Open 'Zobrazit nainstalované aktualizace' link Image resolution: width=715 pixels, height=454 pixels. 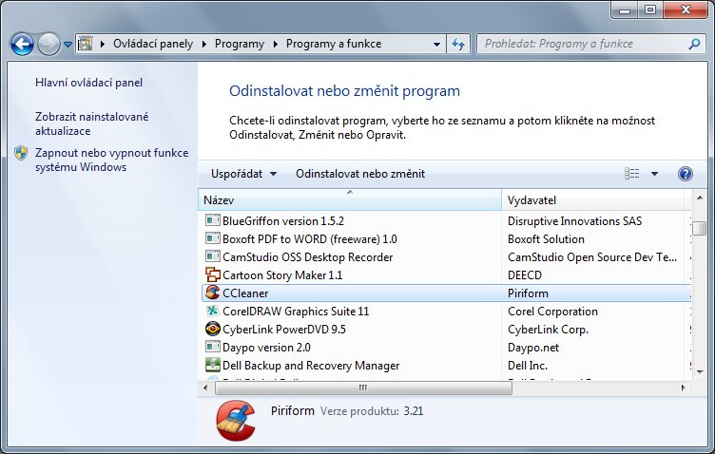[x=91, y=123]
